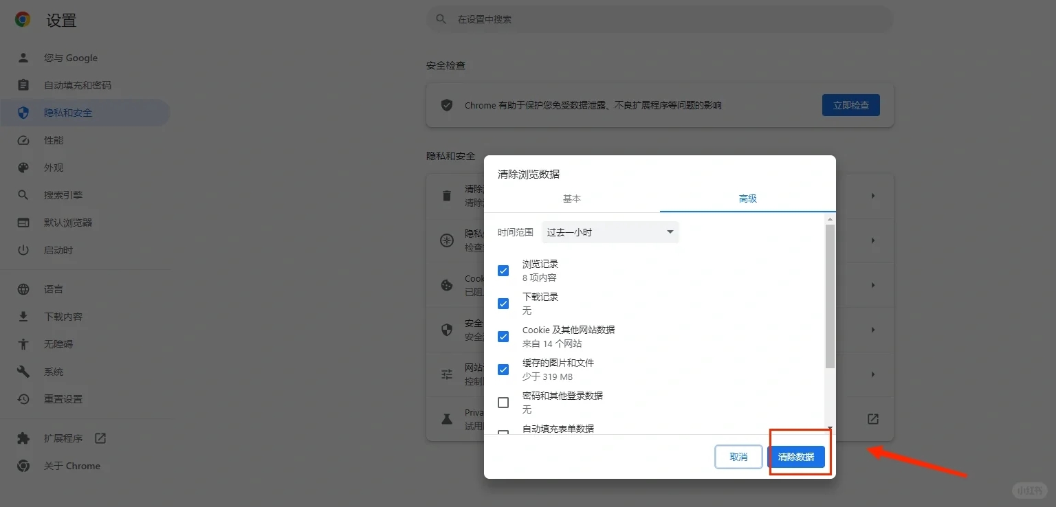Open 重置设置 section

click(85, 399)
